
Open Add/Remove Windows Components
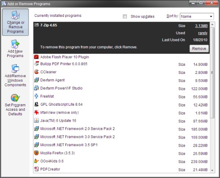coord(15,76)
